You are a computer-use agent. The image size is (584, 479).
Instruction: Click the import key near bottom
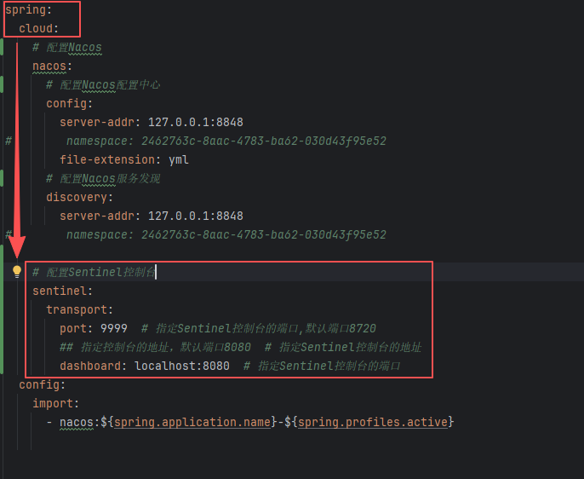(x=53, y=403)
